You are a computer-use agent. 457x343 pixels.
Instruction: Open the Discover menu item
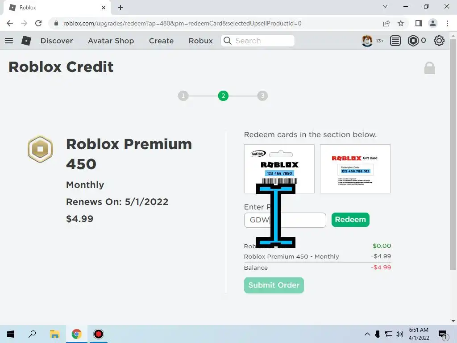[57, 41]
